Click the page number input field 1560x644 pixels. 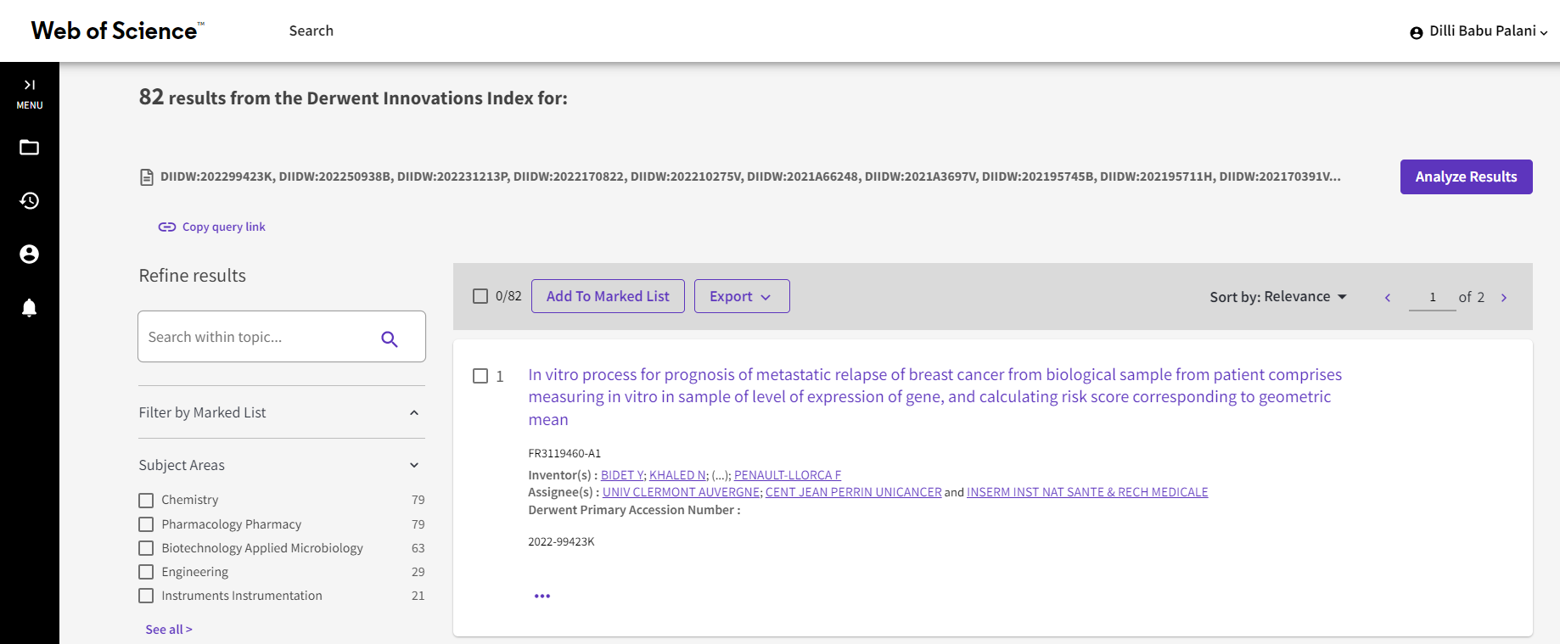[x=1433, y=297]
